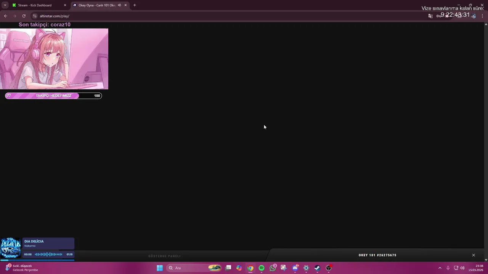488x274 pixels.
Task: Click the DIA DELÍCIA song title
Action: point(34,241)
